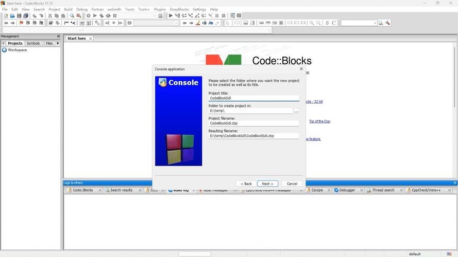Switch to the Files tab in Management
The image size is (458, 257).
[49, 43]
